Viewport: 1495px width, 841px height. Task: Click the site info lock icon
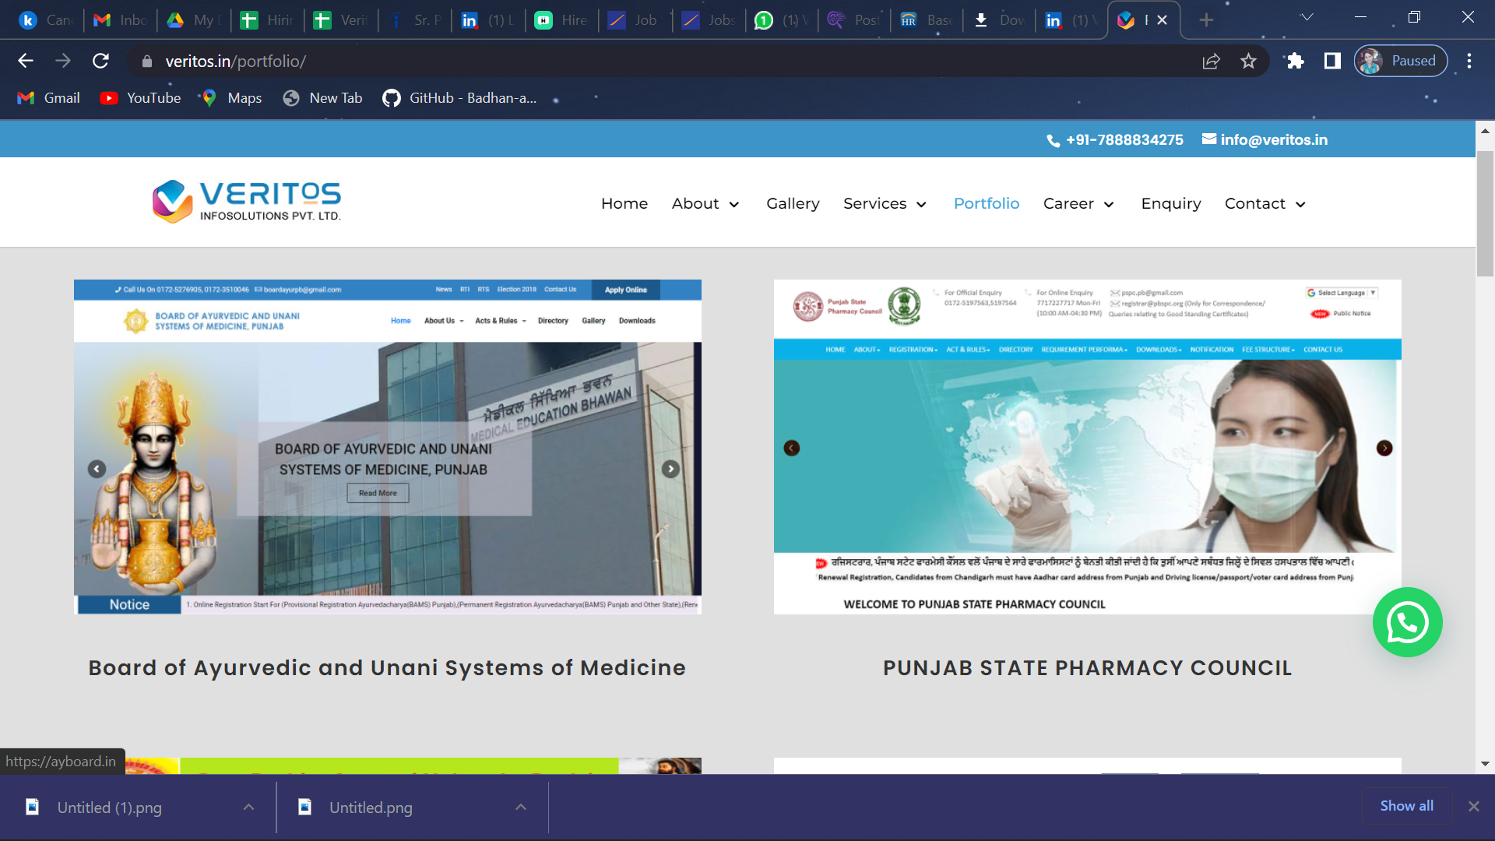pos(147,61)
